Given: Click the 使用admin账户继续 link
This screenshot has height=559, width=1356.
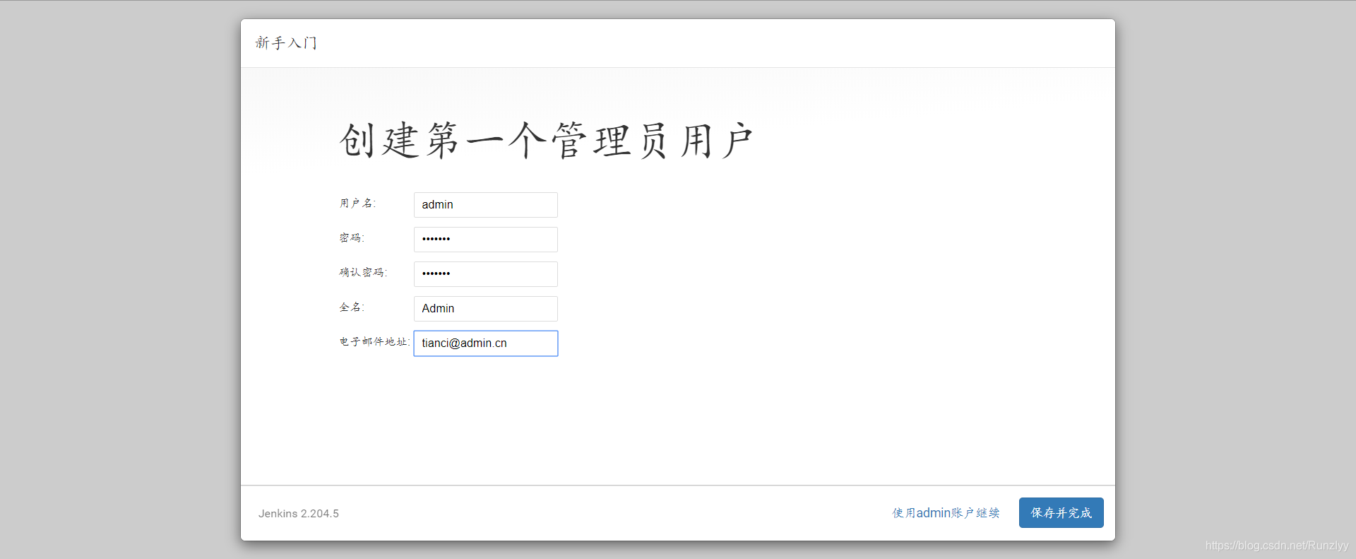Looking at the screenshot, I should click(946, 513).
